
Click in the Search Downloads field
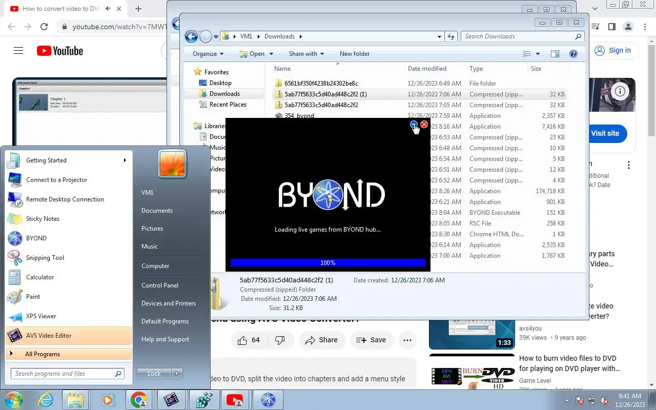(x=522, y=36)
